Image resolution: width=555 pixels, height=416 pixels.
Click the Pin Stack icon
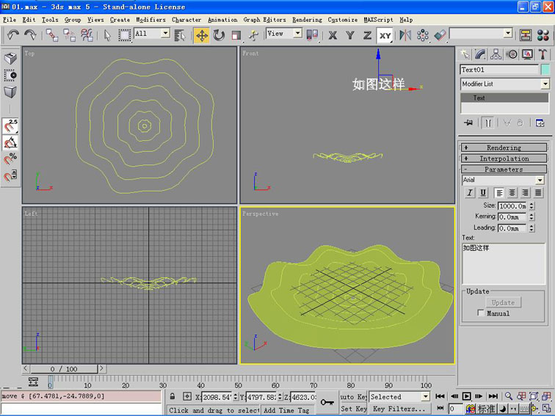coord(468,123)
